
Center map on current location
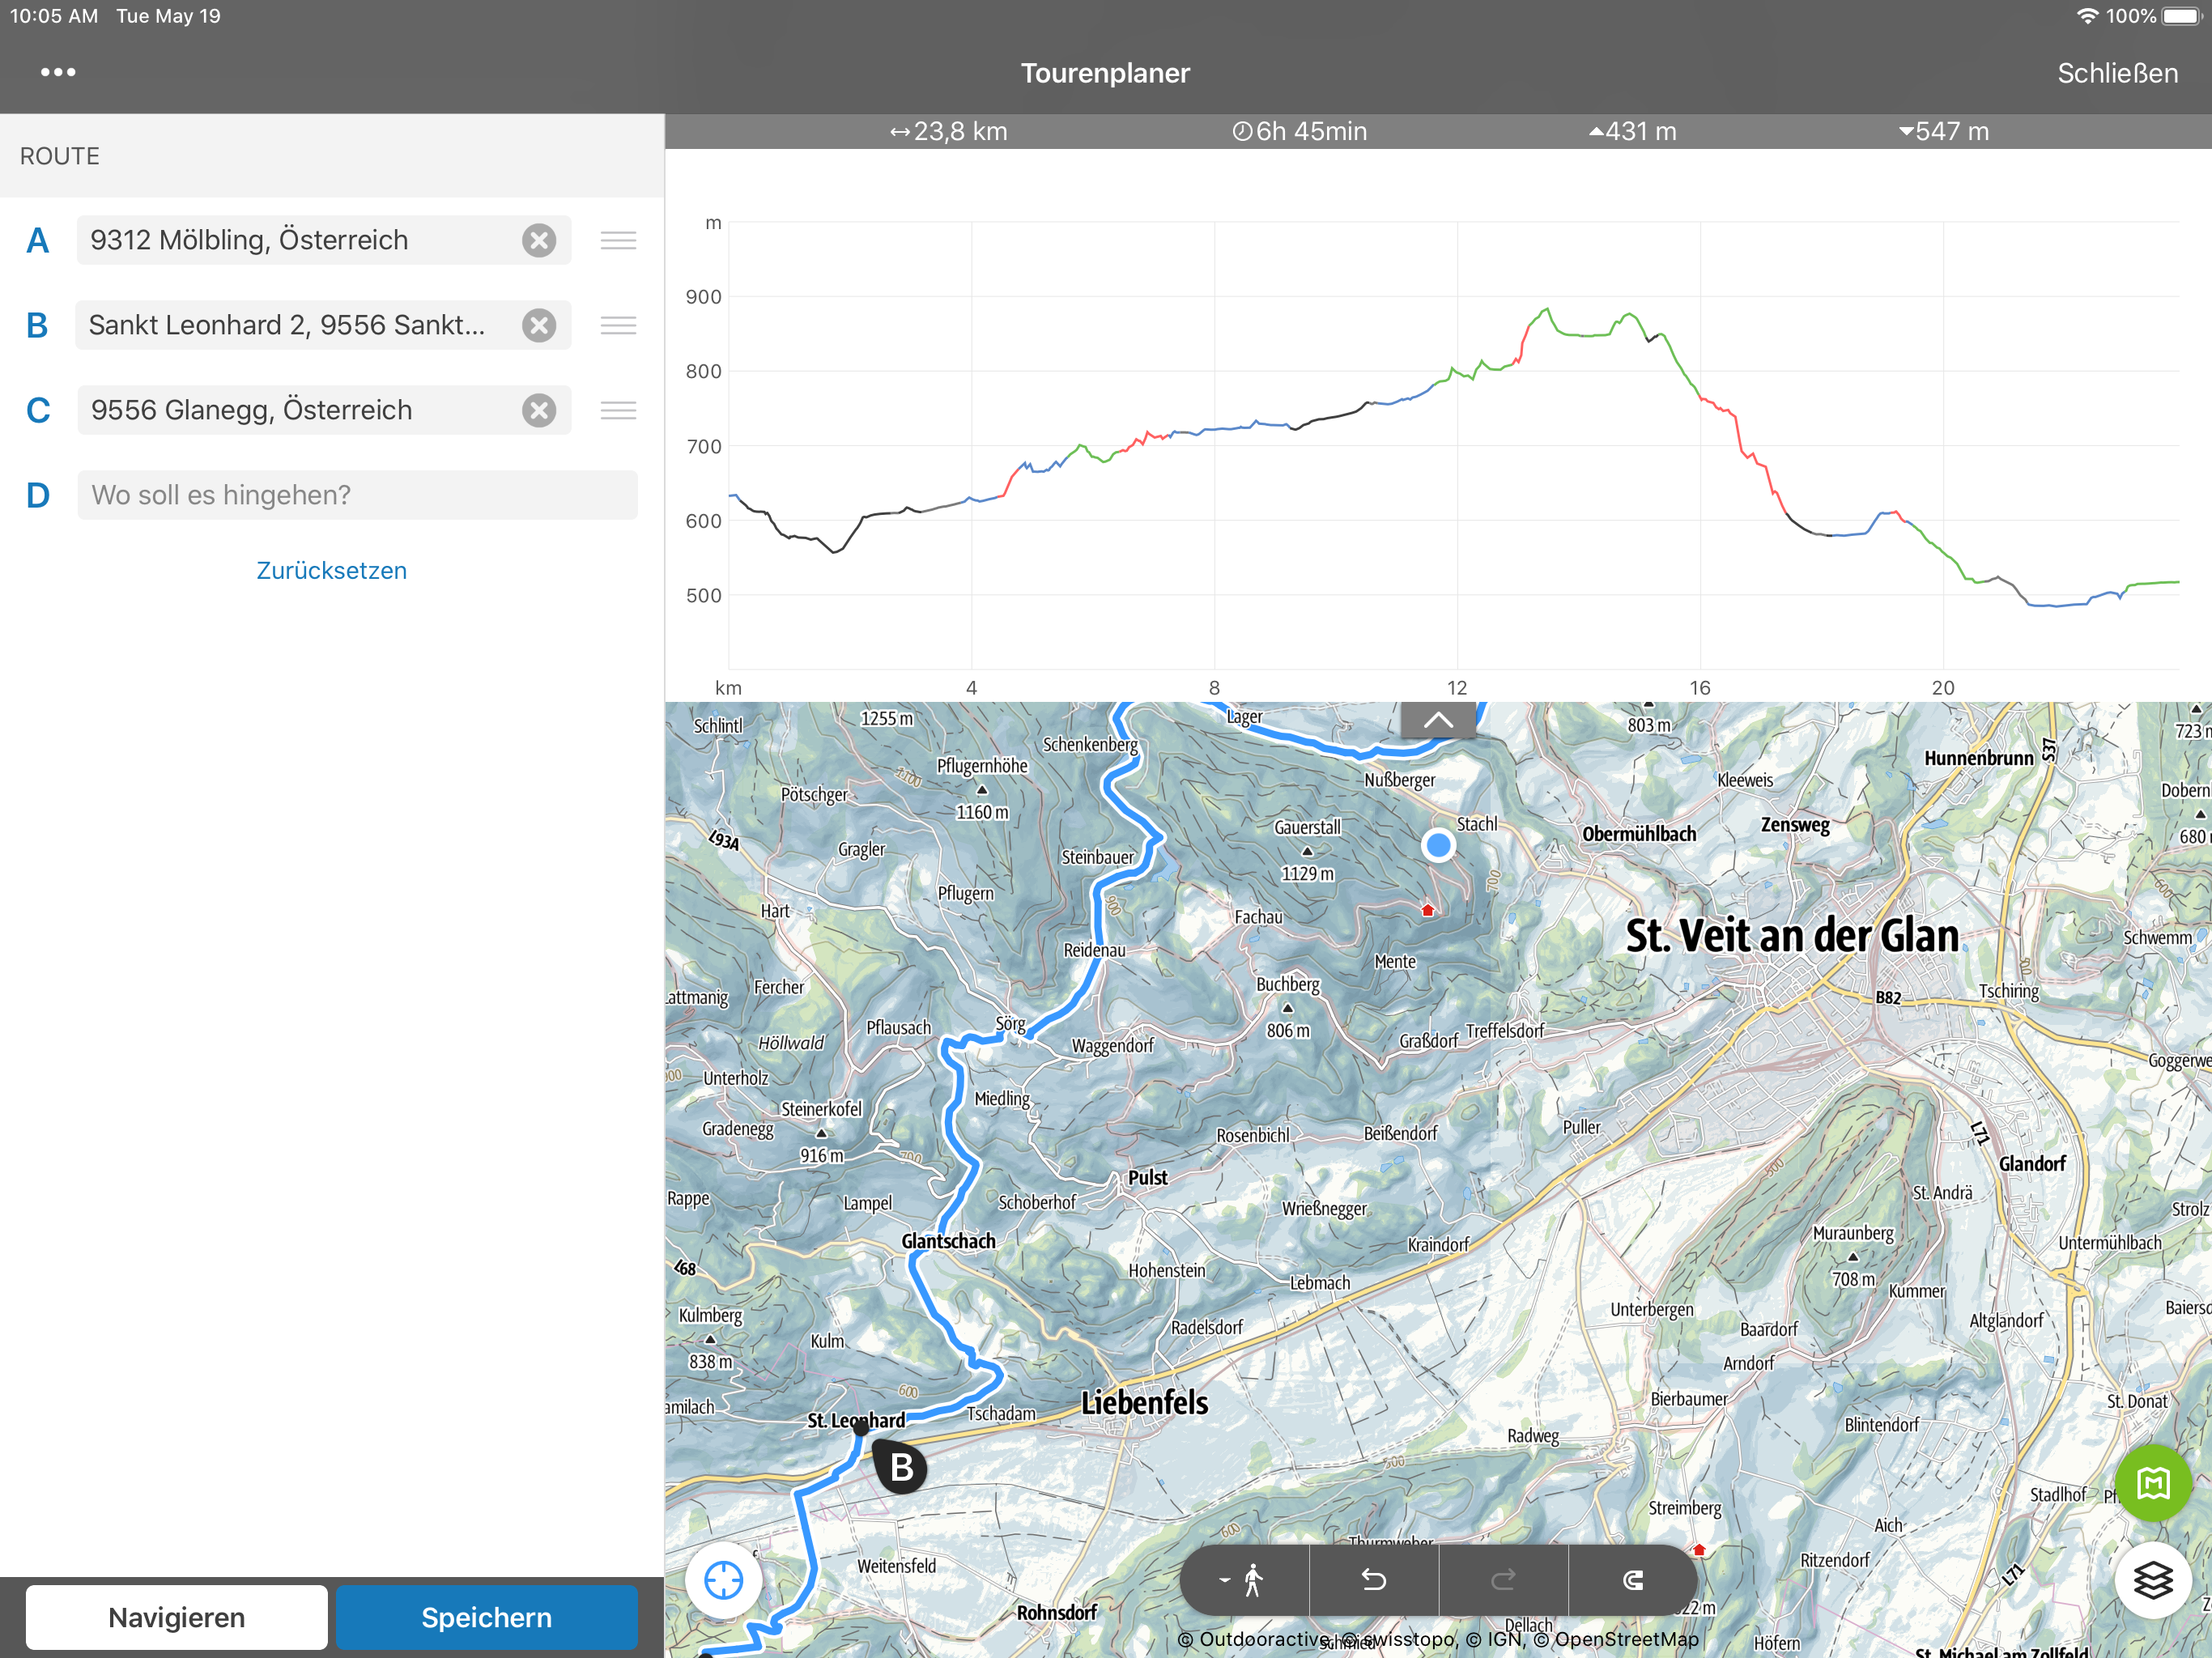pyautogui.click(x=723, y=1580)
